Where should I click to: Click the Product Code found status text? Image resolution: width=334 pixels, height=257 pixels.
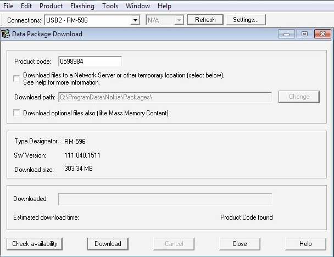pyautogui.click(x=247, y=217)
